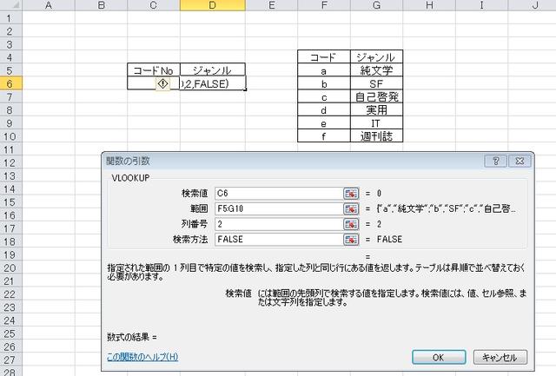Click the OK button
The width and height of the screenshot is (556, 376).
[x=439, y=357]
